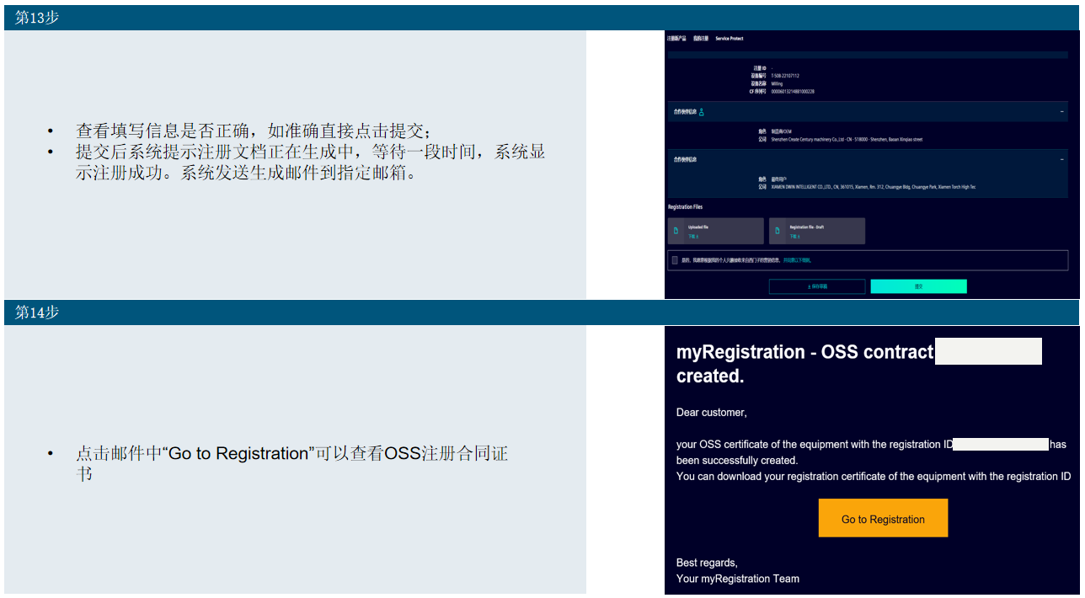Click the download arrow icon under Uploaded file
Viewport: 1085px width, 598px height.
click(x=700, y=235)
